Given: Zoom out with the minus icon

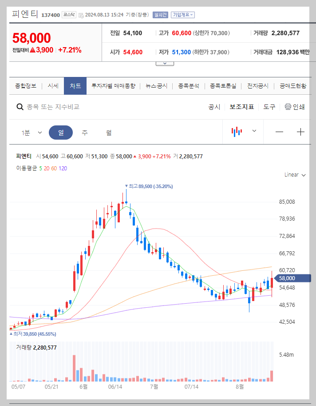Looking at the screenshot, I should [x=280, y=132].
